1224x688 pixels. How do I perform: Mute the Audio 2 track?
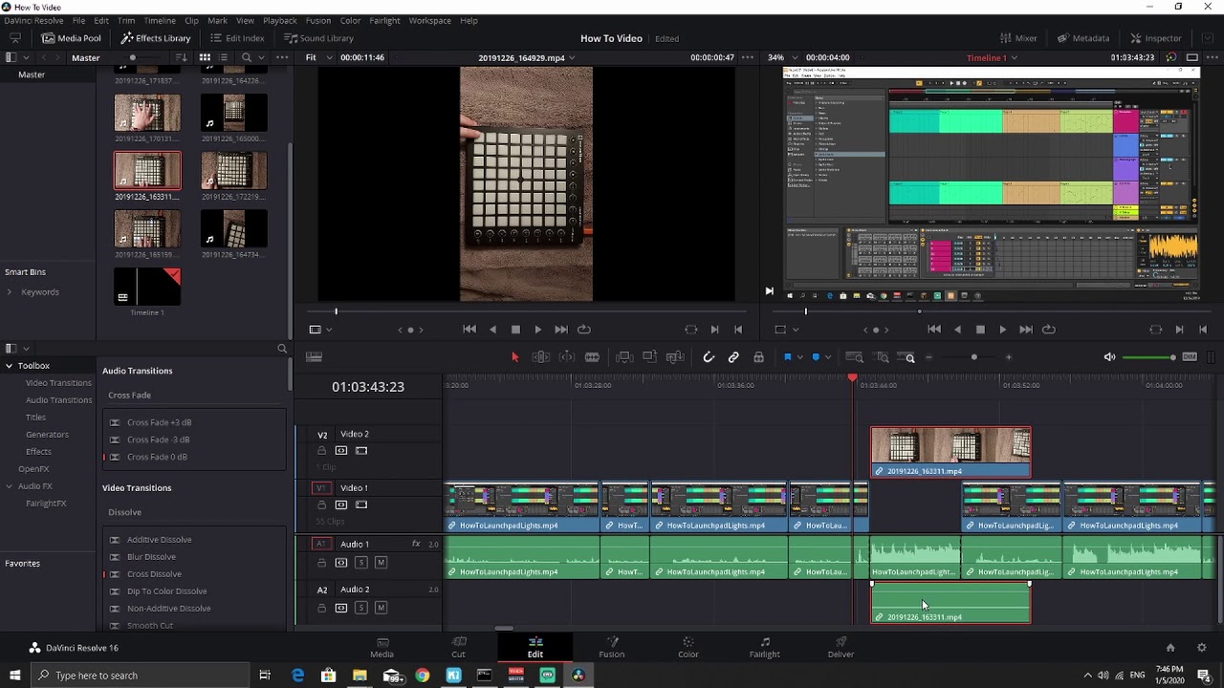[x=381, y=608]
